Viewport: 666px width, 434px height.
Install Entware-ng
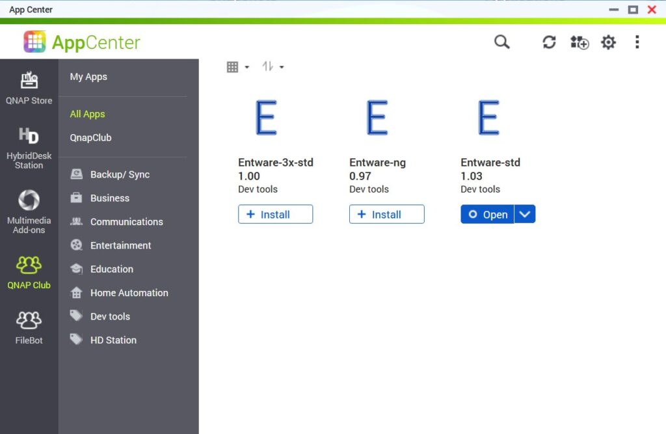pyautogui.click(x=386, y=214)
